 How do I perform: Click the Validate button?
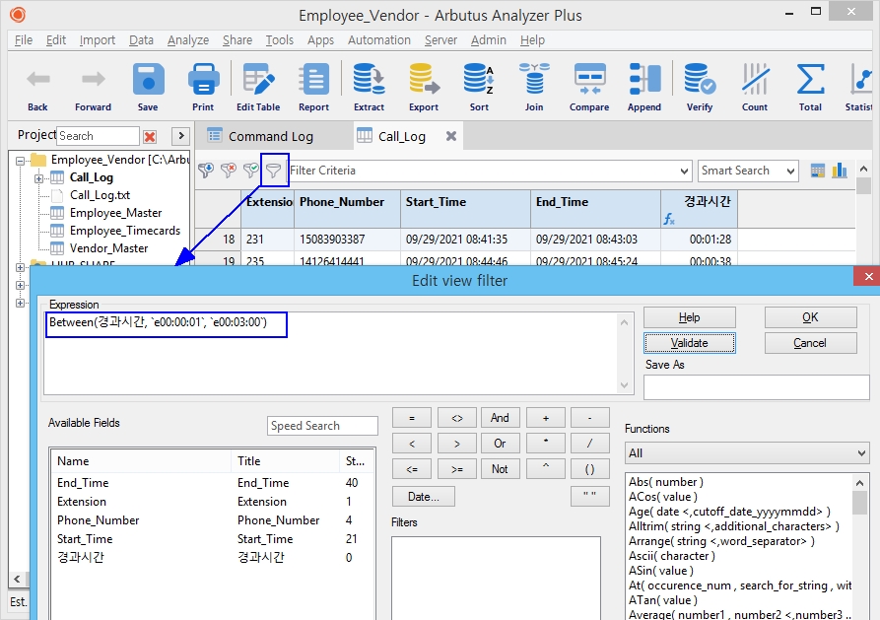(690, 343)
